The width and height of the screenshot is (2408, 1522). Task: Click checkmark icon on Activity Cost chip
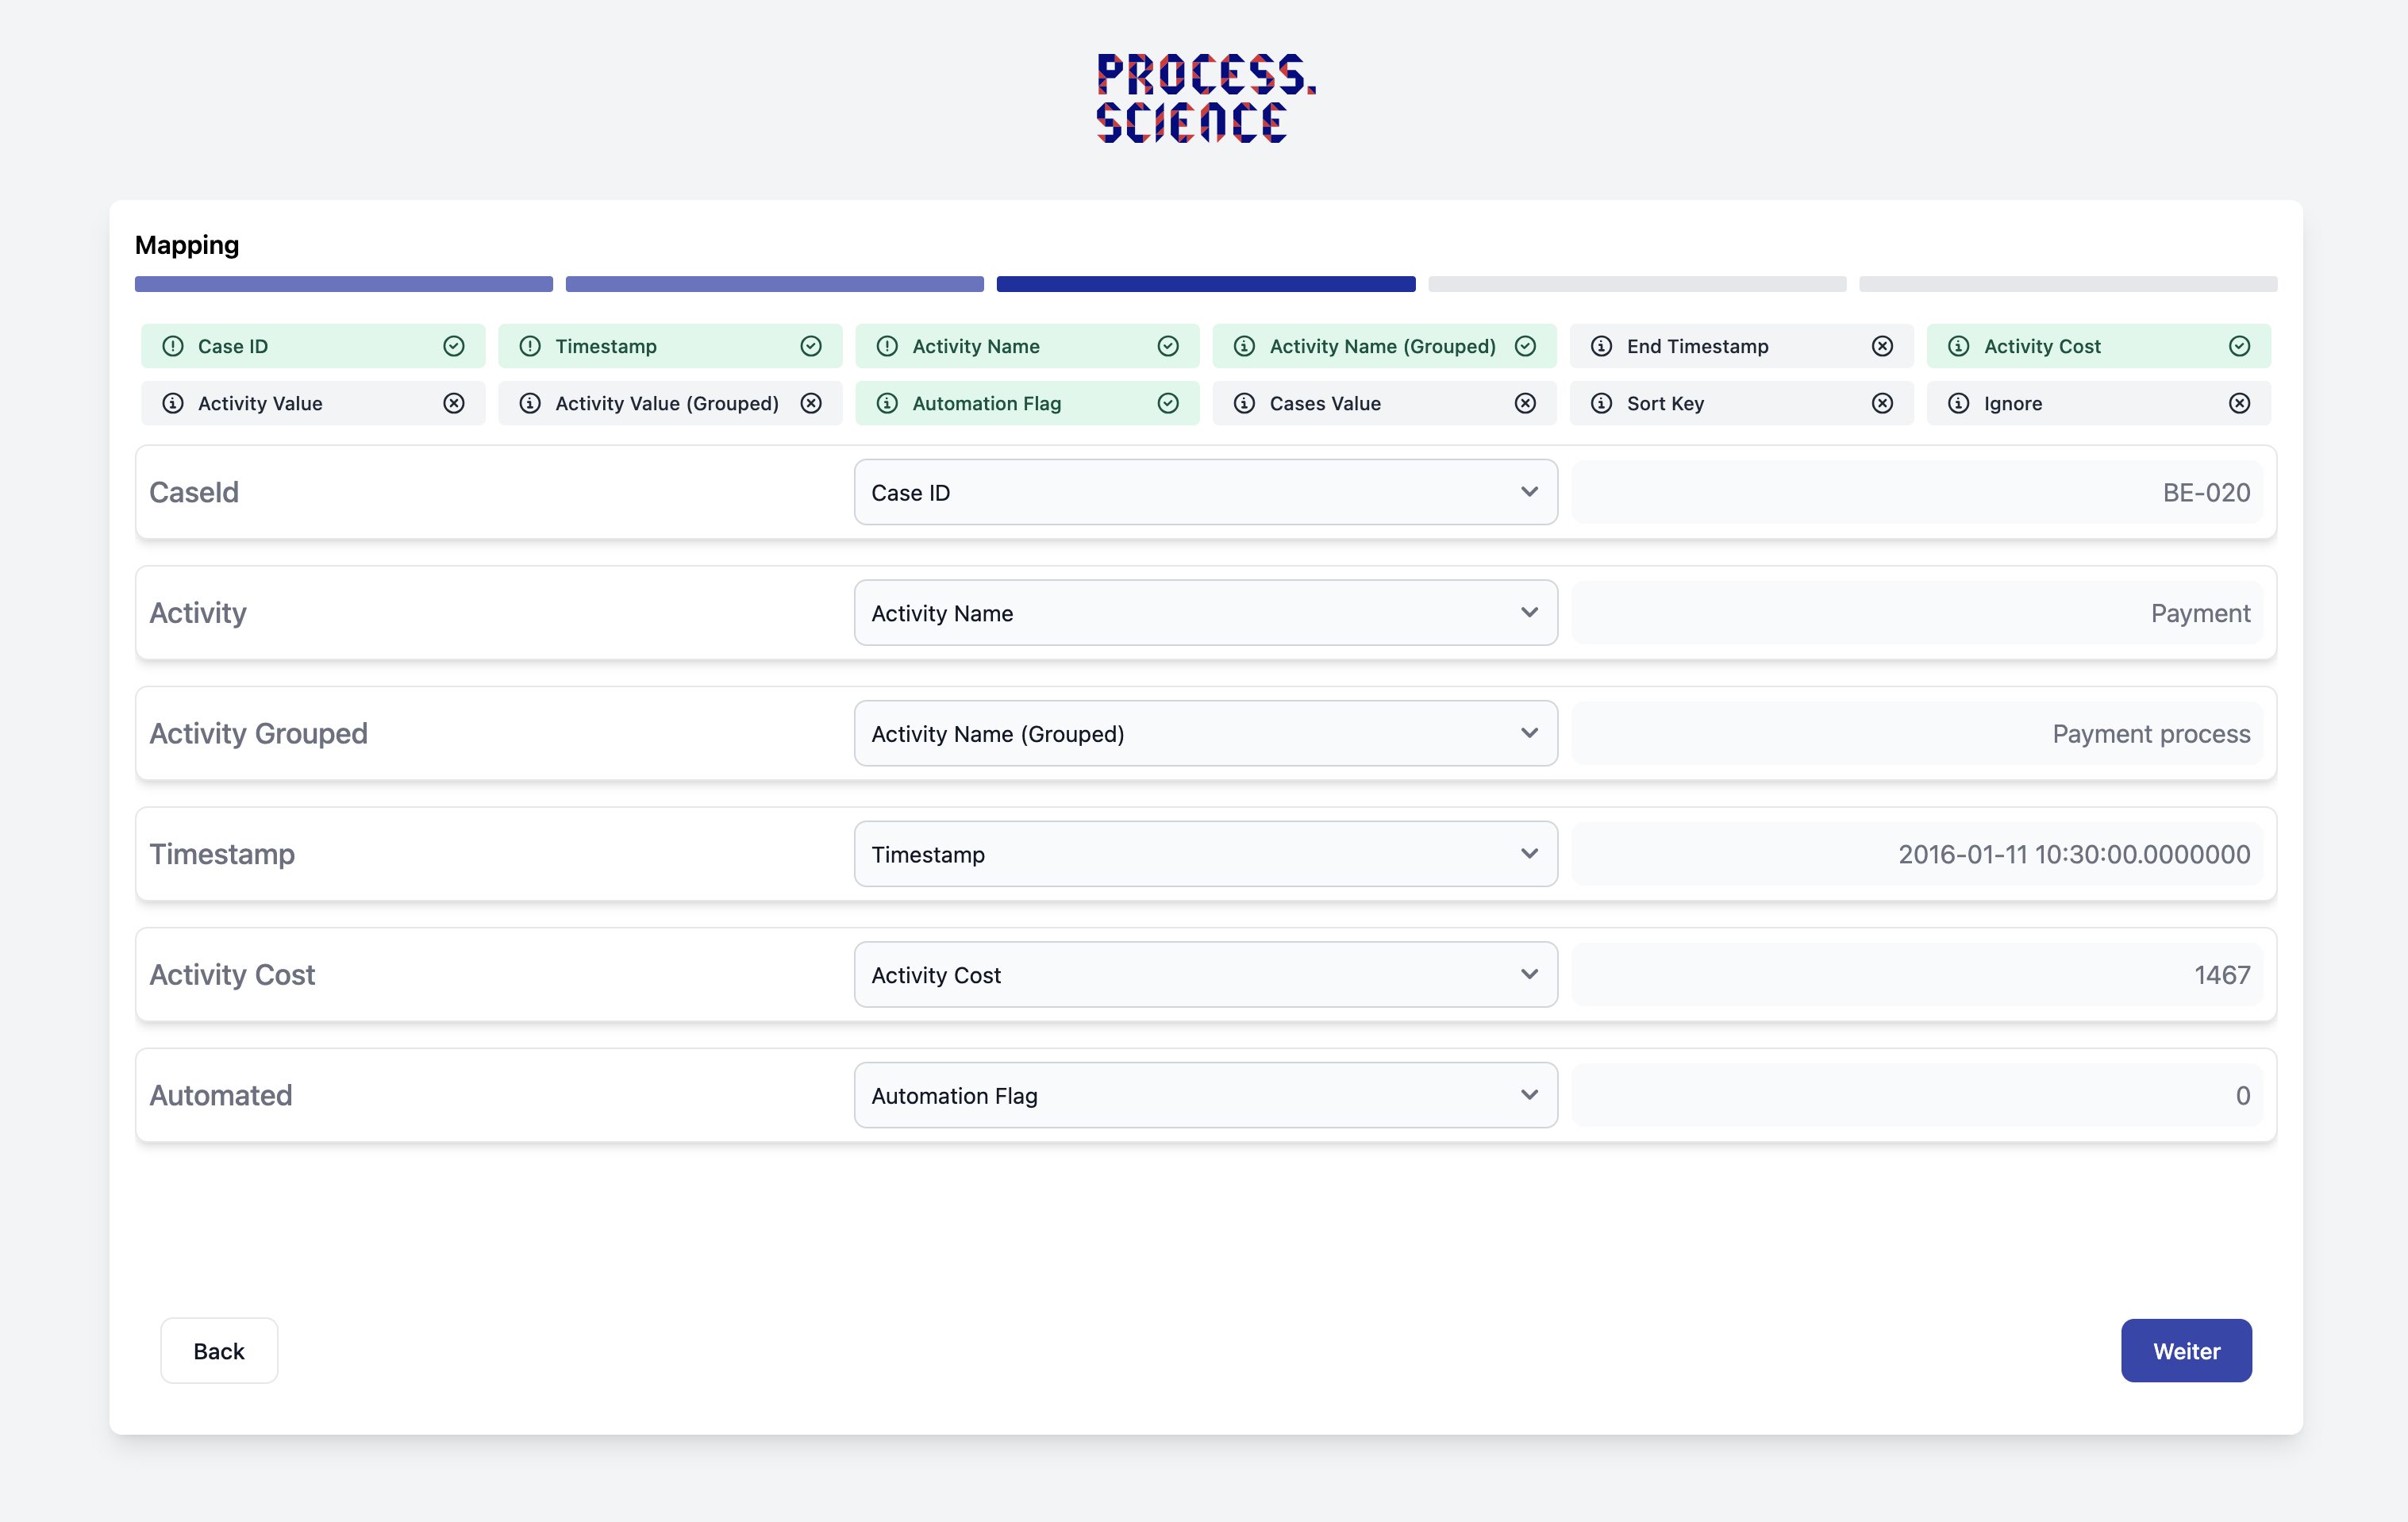tap(2239, 346)
